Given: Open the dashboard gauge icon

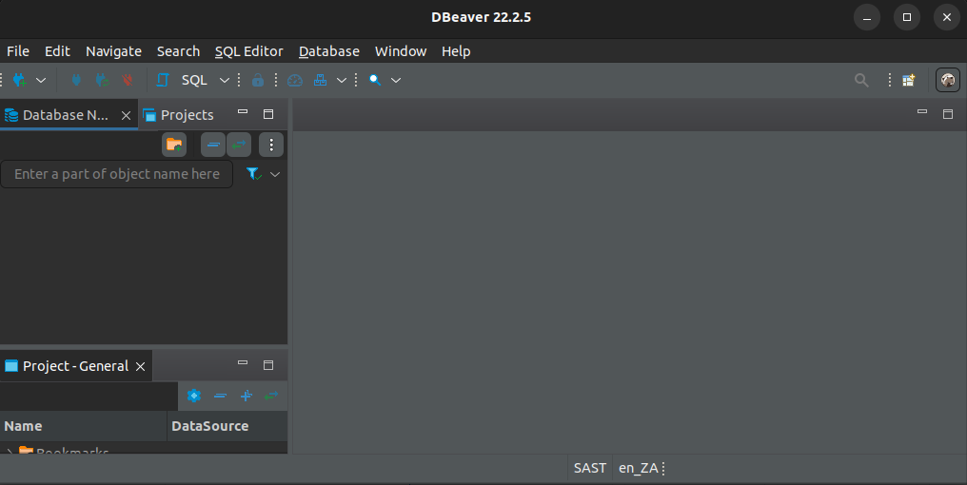Looking at the screenshot, I should (x=295, y=80).
